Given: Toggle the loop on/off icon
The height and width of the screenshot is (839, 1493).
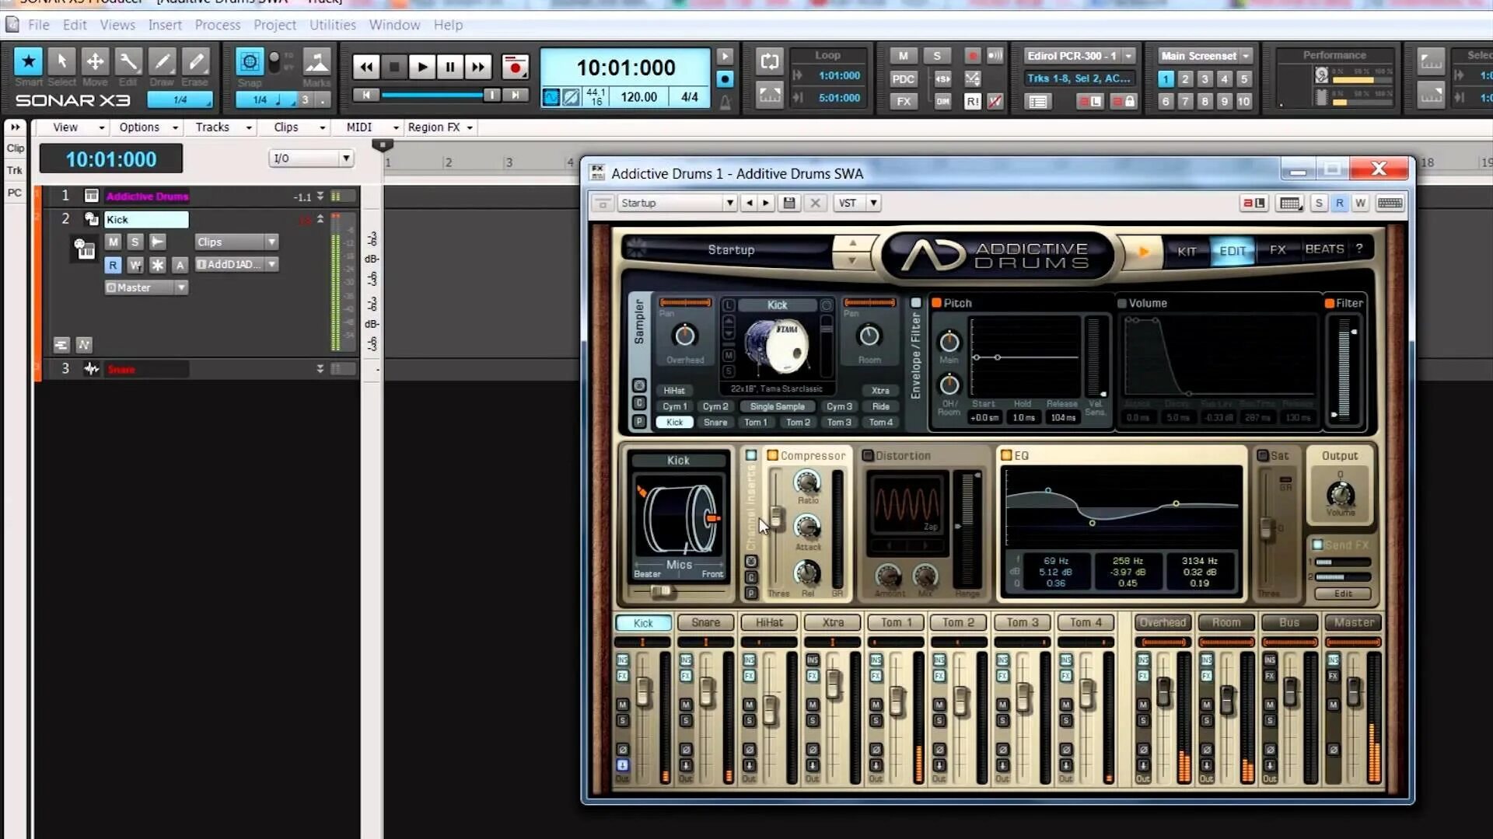Looking at the screenshot, I should (x=769, y=61).
